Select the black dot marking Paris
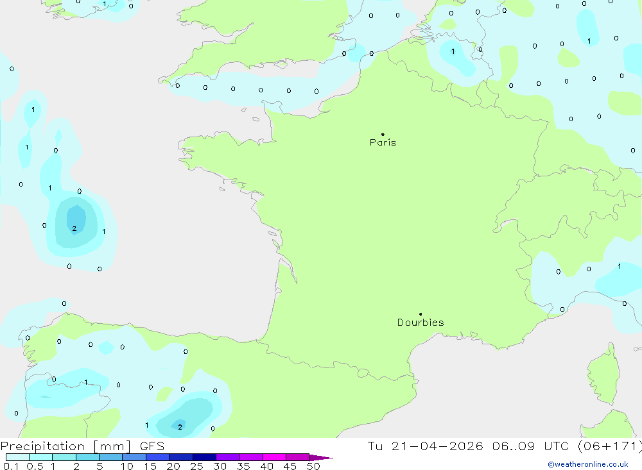642x470 pixels. tap(383, 134)
